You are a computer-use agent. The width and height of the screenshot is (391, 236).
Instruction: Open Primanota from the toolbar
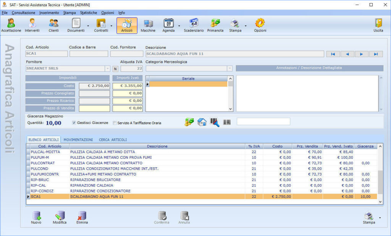(215, 26)
